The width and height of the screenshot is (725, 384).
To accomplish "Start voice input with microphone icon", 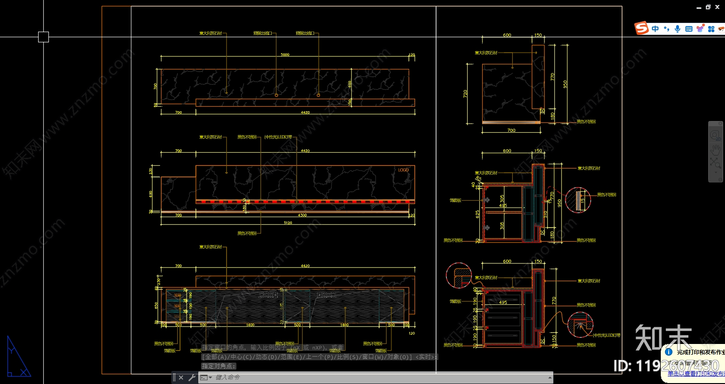I will [678, 29].
